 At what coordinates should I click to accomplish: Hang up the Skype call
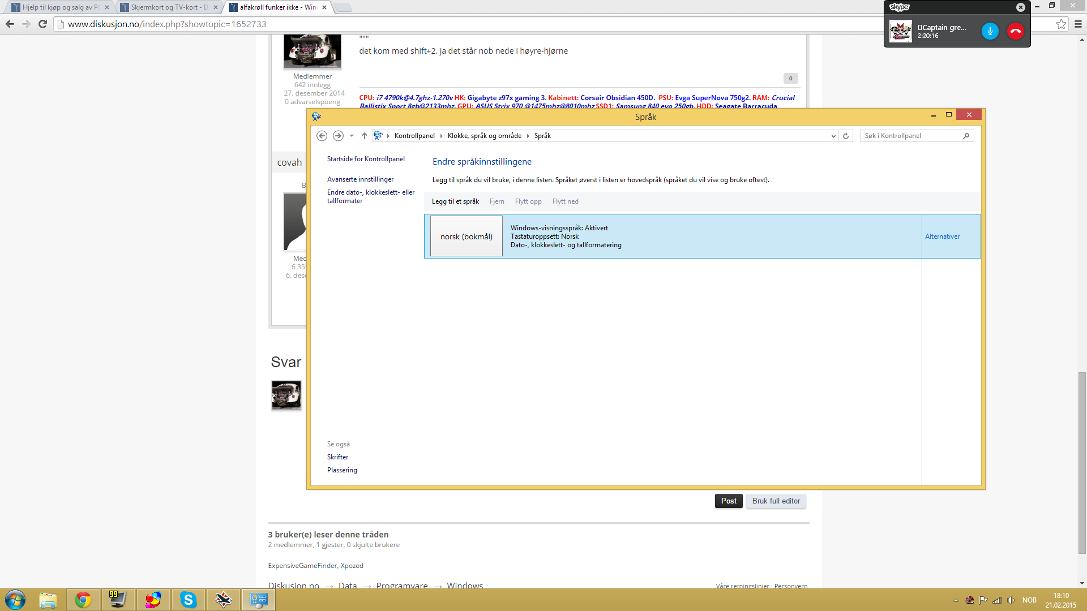tap(1016, 31)
